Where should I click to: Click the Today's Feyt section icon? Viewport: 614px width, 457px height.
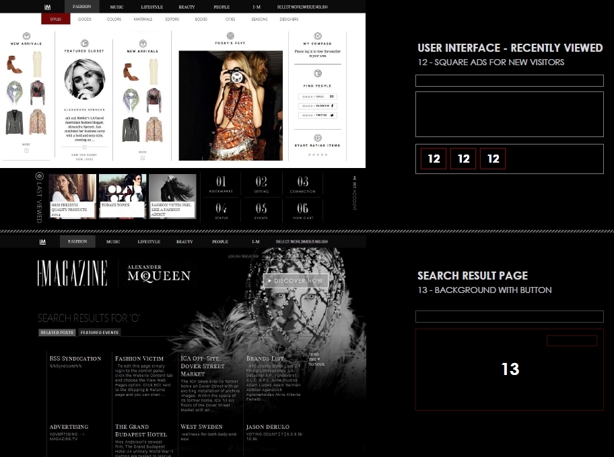click(x=230, y=36)
